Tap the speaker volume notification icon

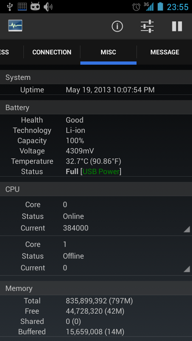48,7
